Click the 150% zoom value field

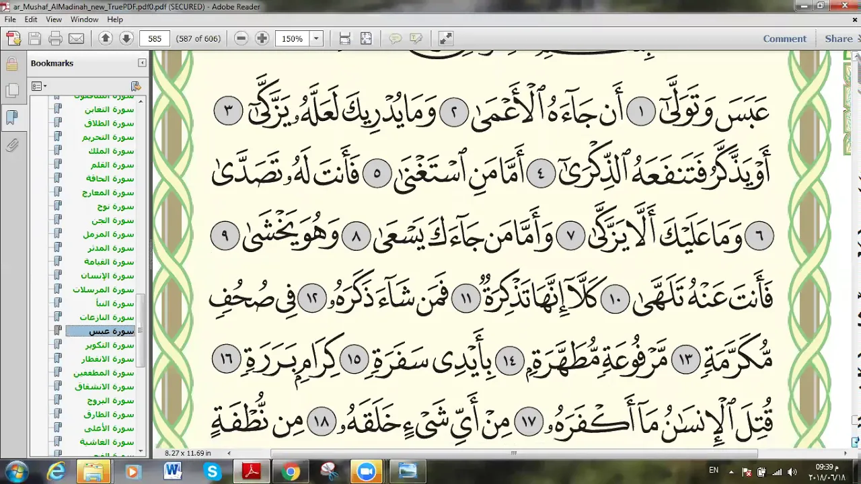point(293,38)
